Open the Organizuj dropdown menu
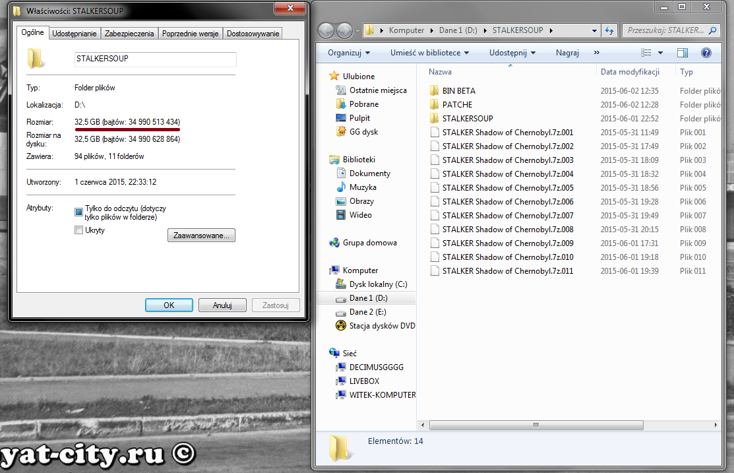The image size is (734, 473). (349, 53)
